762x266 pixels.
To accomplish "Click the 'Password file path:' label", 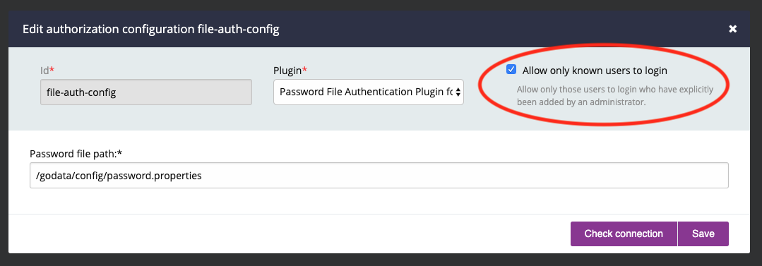I will (76, 154).
